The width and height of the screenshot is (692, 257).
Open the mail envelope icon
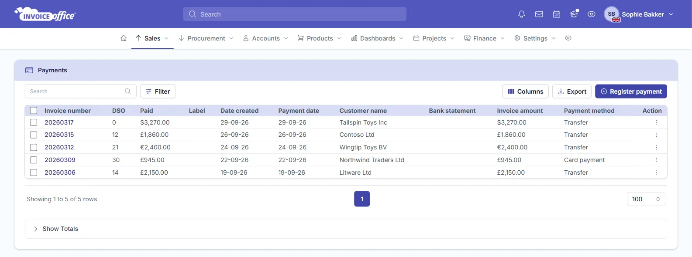539,14
